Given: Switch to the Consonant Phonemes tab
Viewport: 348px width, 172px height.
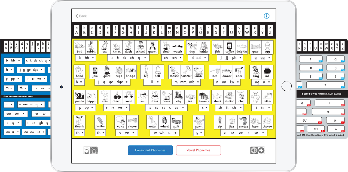Looking at the screenshot, I should coord(150,150).
